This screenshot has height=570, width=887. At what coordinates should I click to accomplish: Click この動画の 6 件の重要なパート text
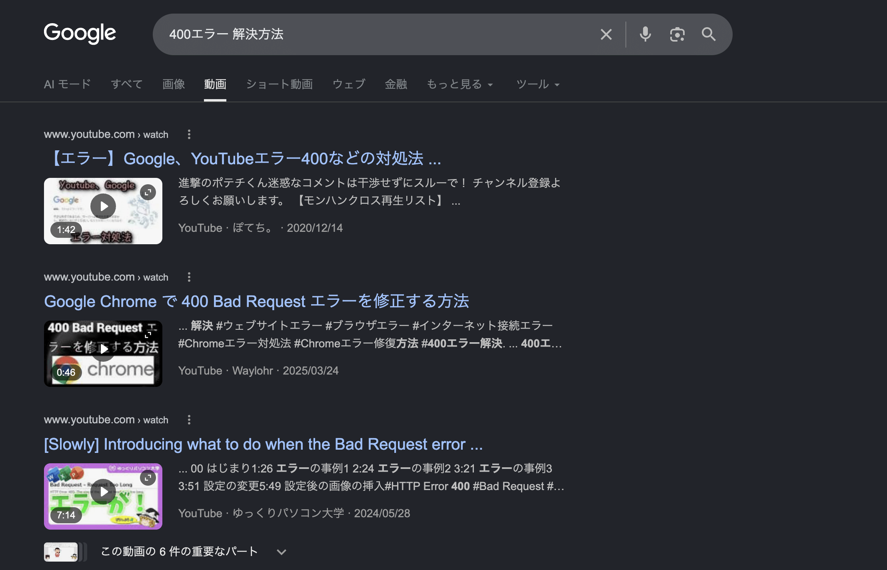[x=179, y=552]
